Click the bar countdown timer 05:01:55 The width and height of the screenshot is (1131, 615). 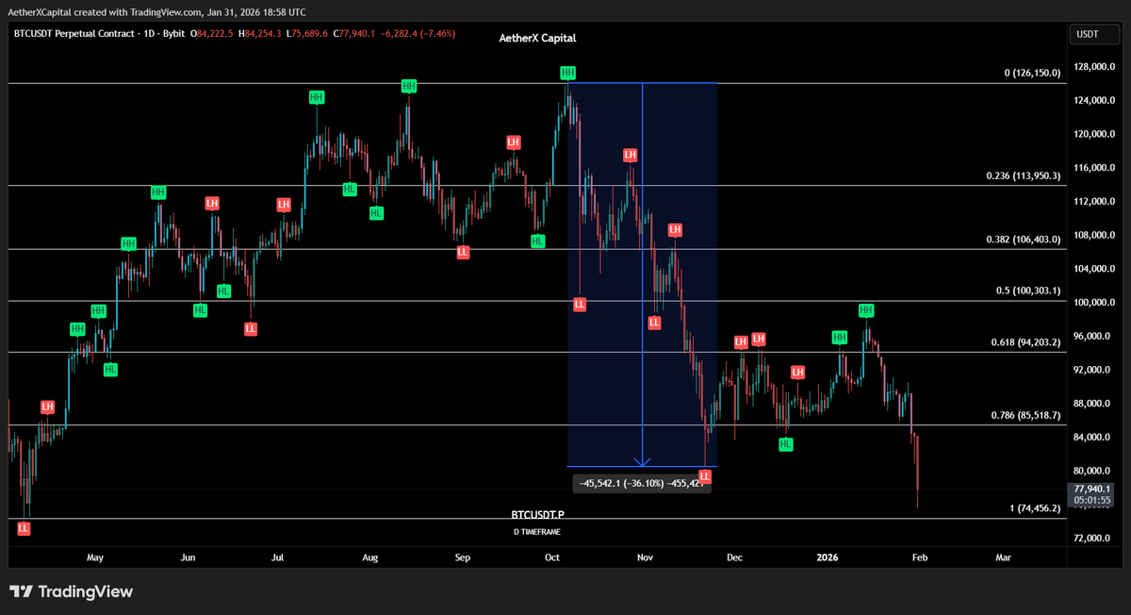click(1093, 501)
